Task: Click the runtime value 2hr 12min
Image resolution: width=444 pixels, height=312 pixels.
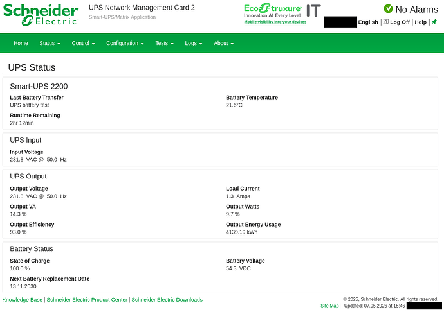Action: coord(22,123)
